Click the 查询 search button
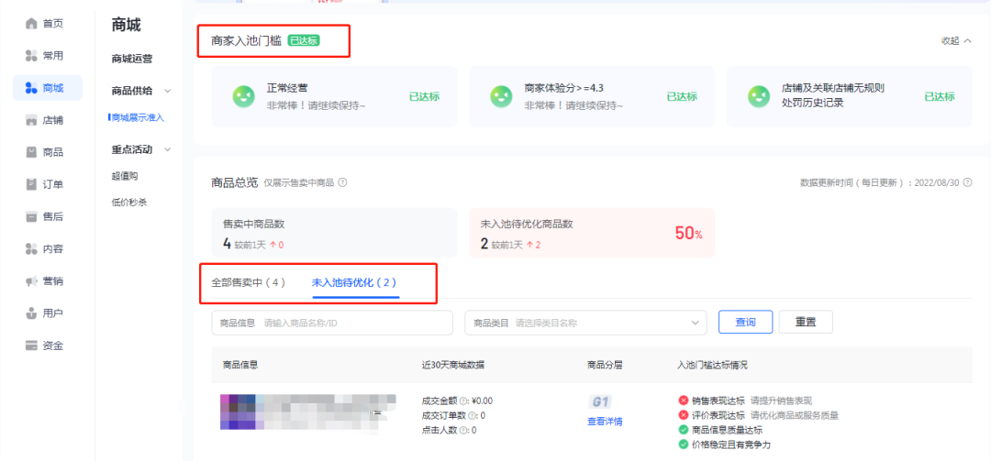991x461 pixels. [x=744, y=323]
